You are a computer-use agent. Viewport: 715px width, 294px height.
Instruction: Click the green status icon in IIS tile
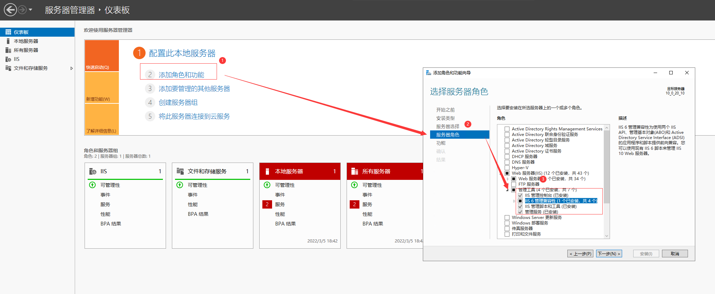(93, 185)
